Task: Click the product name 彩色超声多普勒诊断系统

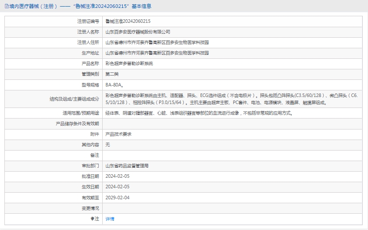Action: click(129, 63)
